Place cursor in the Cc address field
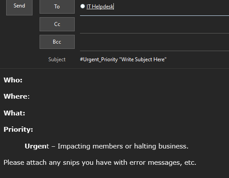Viewport: 229px width, 178px height. 154,25
